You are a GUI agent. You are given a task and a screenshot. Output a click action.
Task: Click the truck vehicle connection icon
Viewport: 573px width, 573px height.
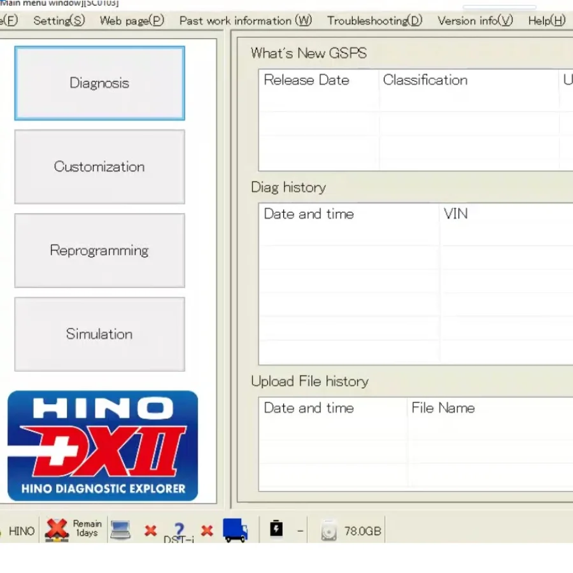point(235,529)
